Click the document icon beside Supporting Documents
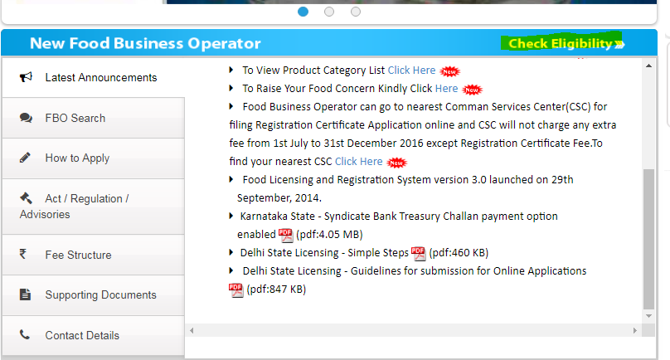Image resolution: width=670 pixels, height=360 pixels. click(25, 294)
